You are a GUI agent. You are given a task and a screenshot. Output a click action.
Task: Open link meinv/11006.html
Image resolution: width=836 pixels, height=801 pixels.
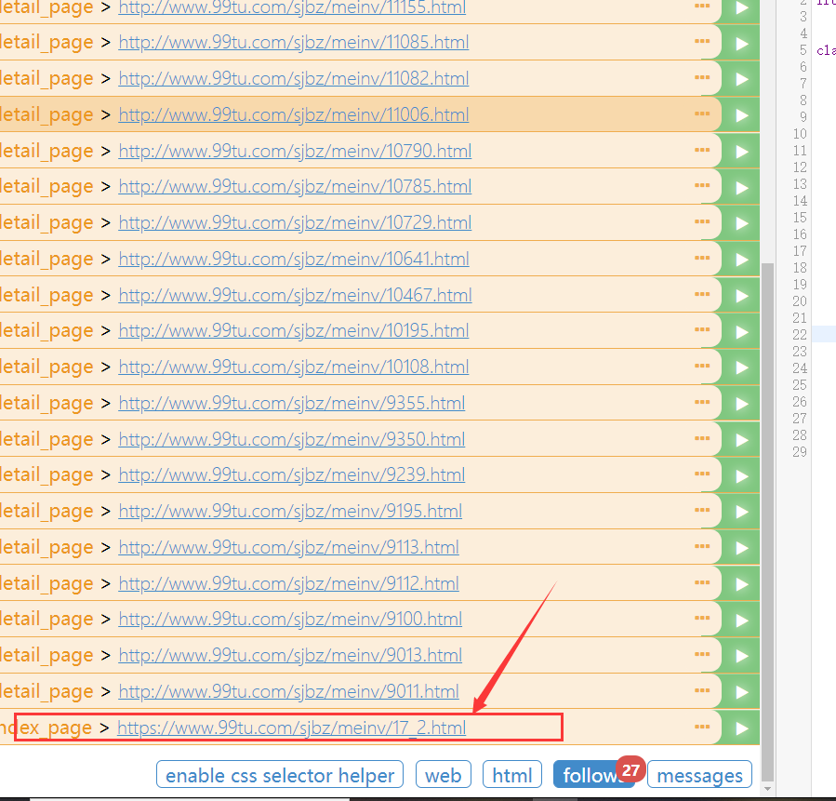tap(293, 114)
